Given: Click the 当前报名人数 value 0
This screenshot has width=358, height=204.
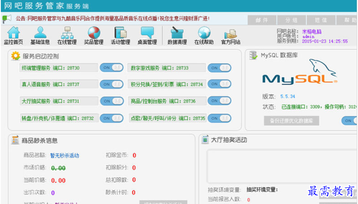Looking at the screenshot, I should coord(249,200).
